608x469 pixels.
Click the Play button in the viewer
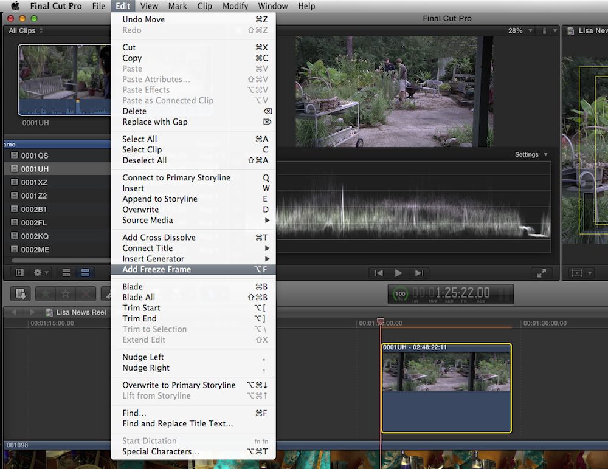point(399,273)
